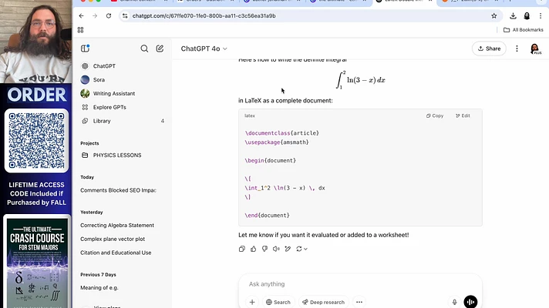Click the Ask anything input field

tap(360, 284)
